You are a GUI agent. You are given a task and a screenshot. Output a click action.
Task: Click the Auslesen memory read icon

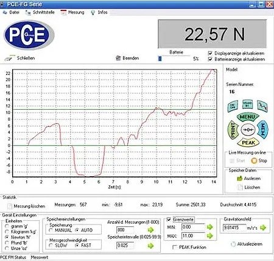(x=240, y=179)
